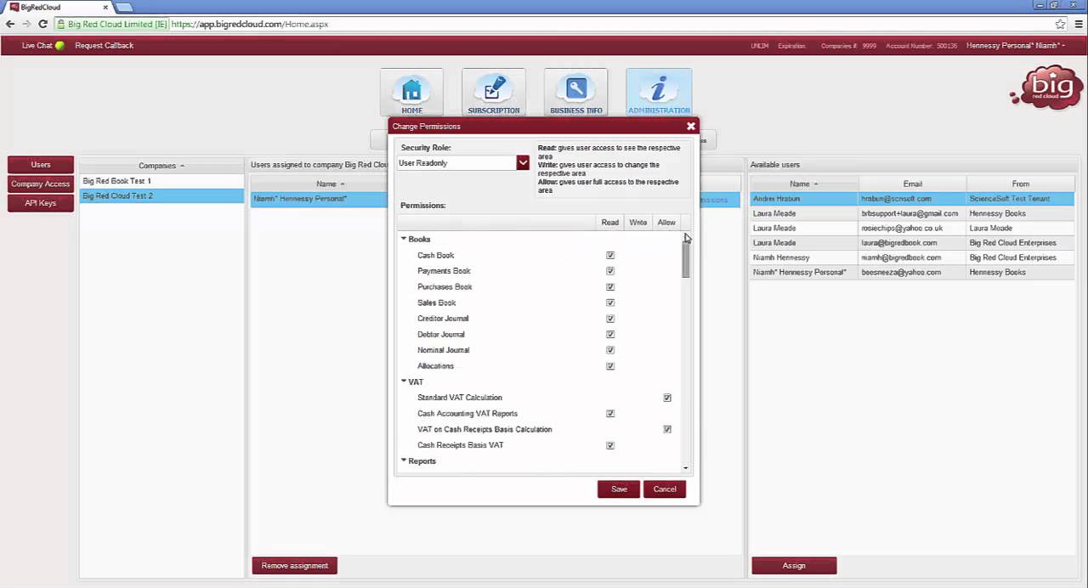Collapse the Reports permissions group

[404, 461]
